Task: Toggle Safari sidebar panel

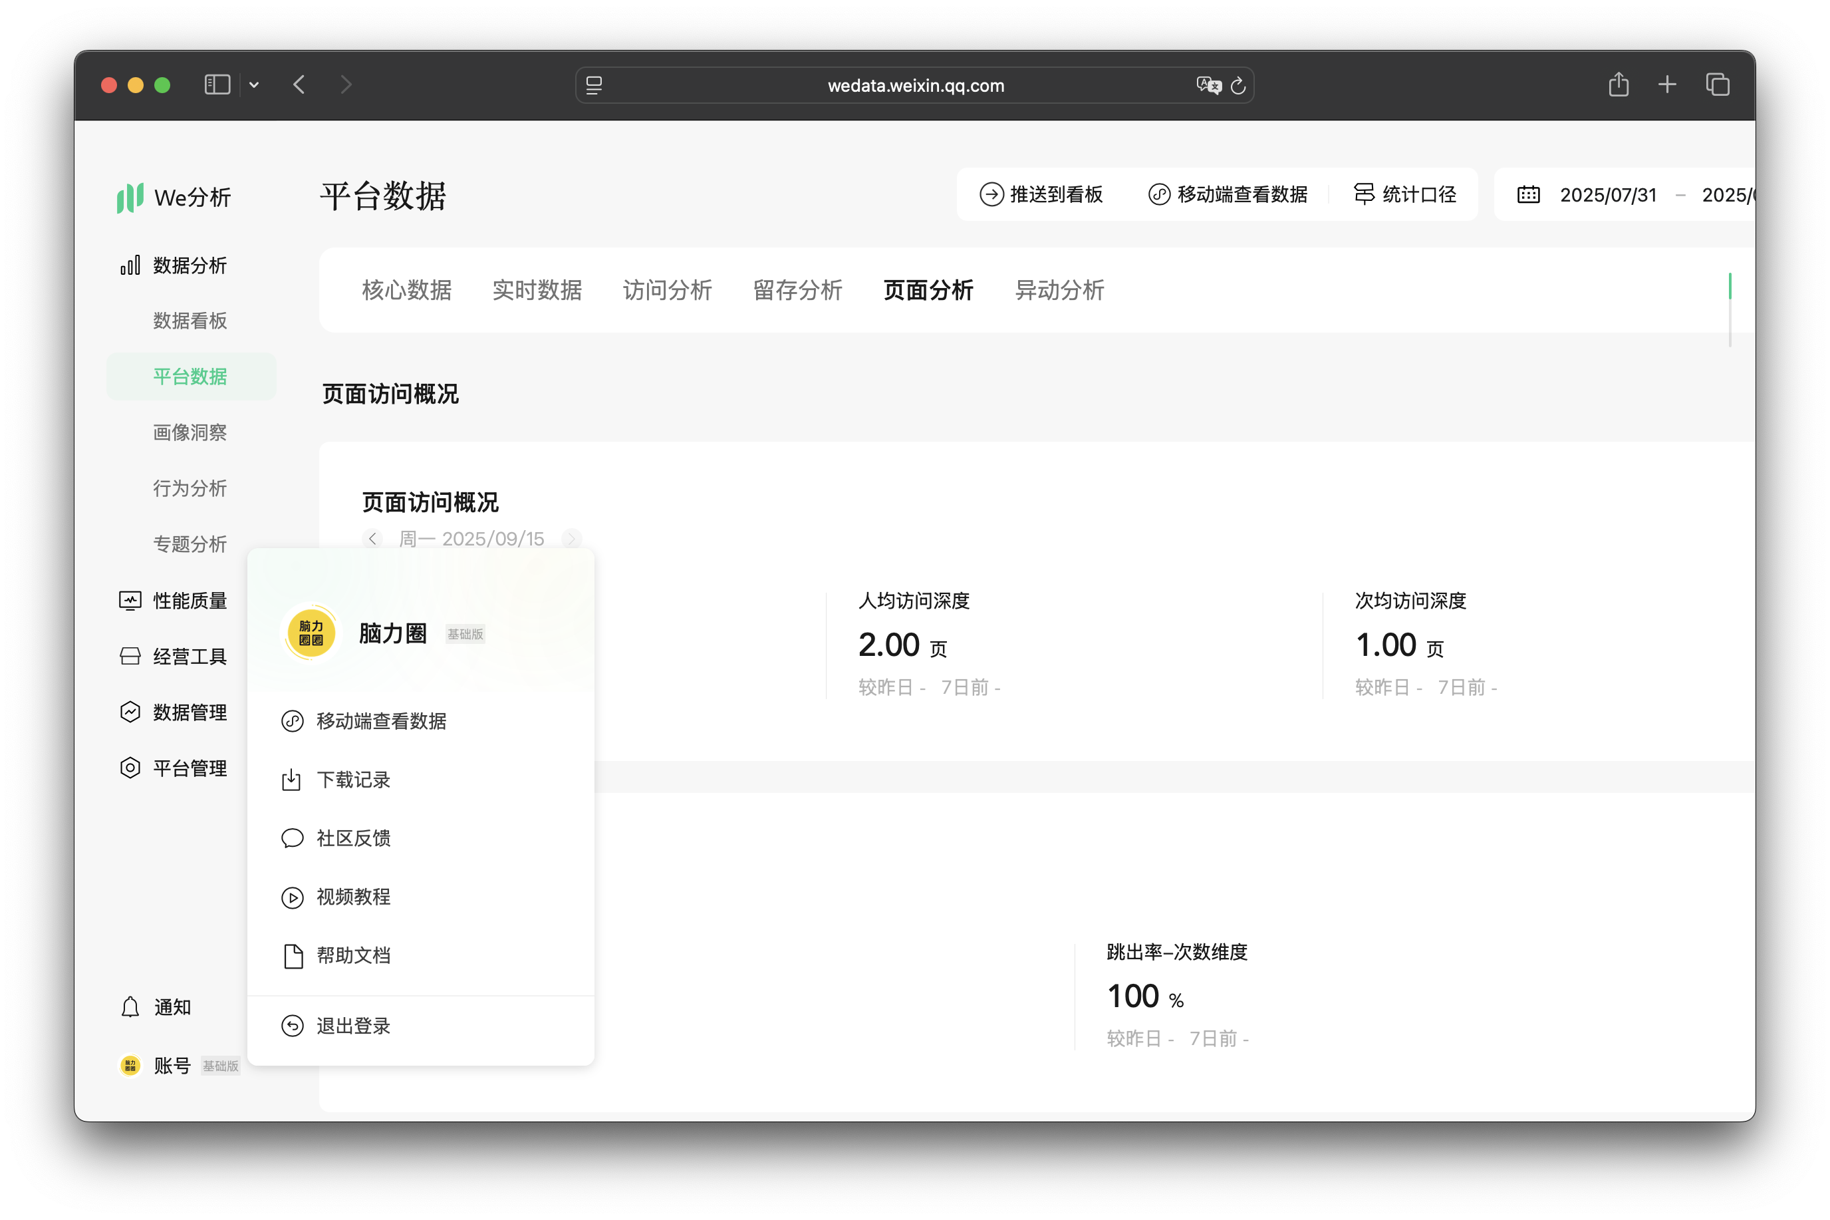Action: coord(217,84)
